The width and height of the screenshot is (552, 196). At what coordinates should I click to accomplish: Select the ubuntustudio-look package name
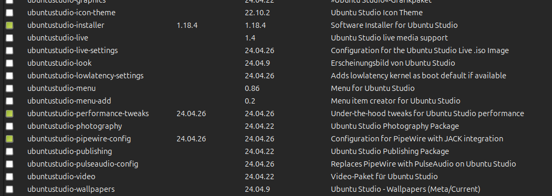(59, 63)
